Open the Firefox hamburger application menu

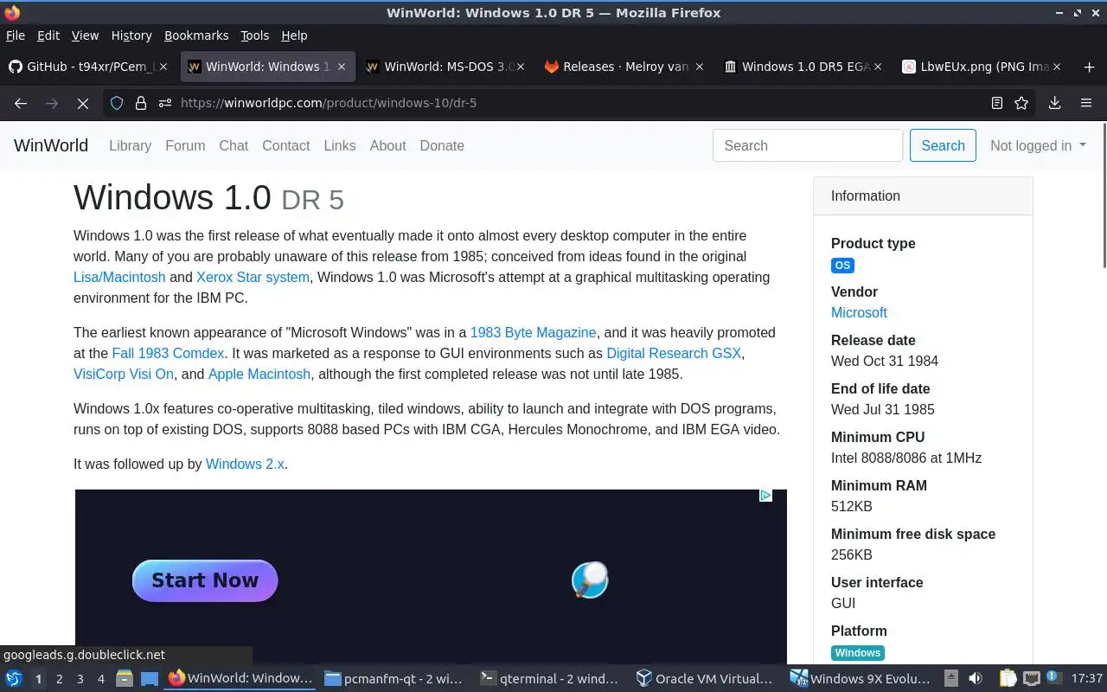pos(1086,103)
